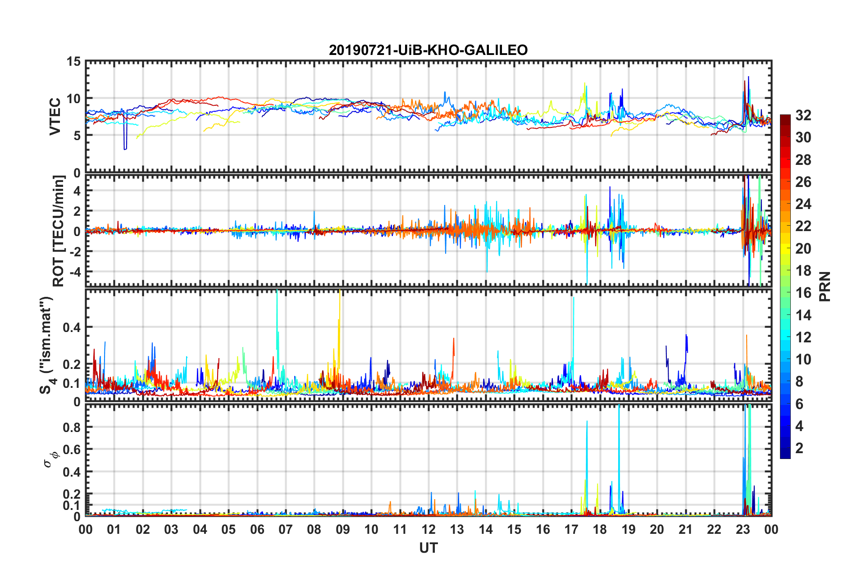Click the plot title 20190721-UiB-KHO-GALILEO
This screenshot has height=573, width=857.
tap(428, 50)
